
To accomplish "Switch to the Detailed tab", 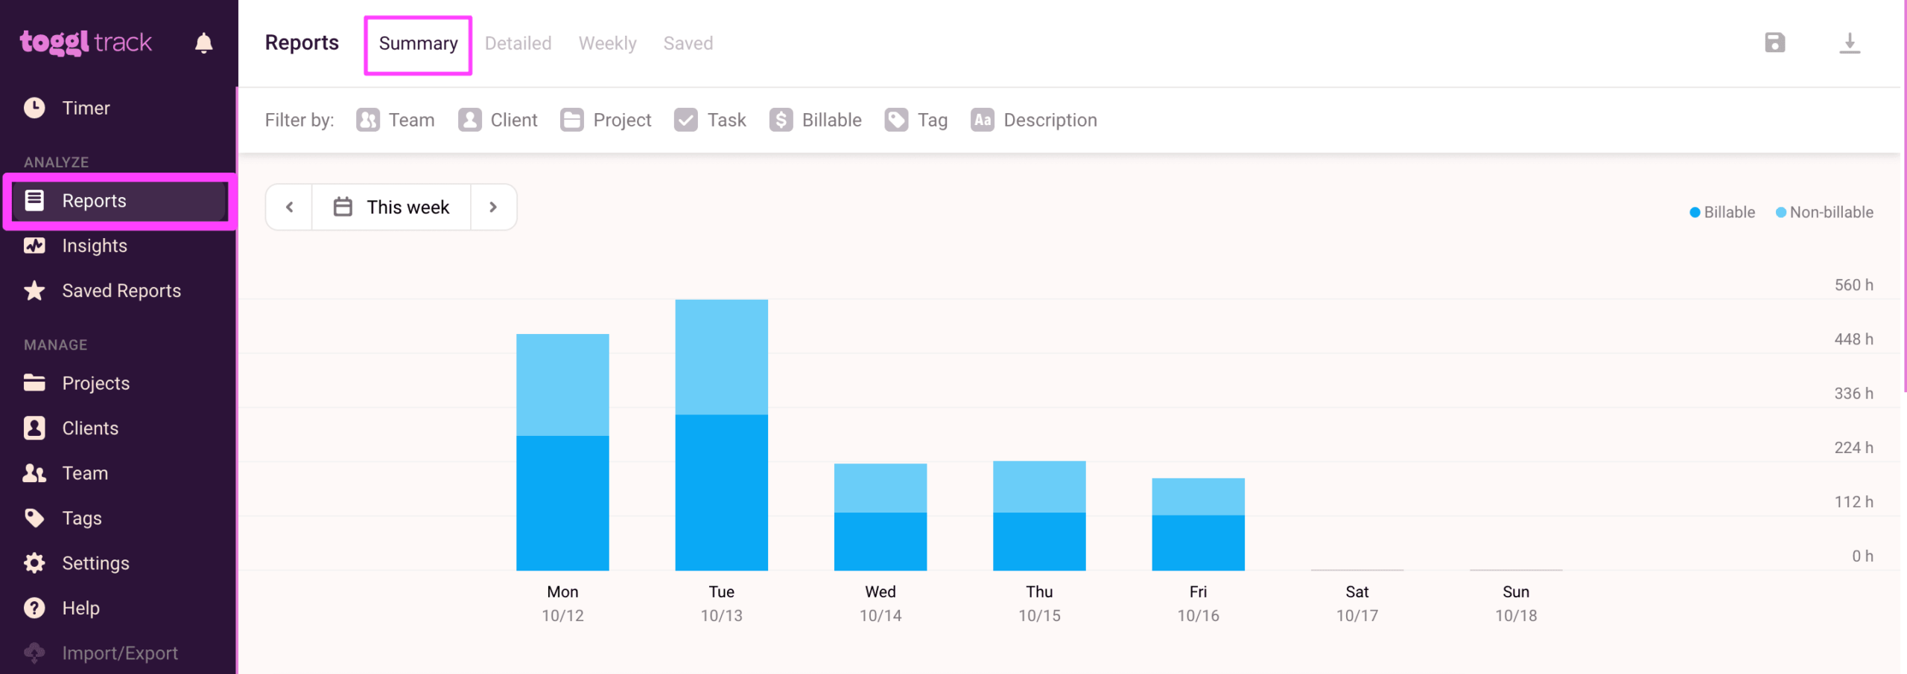I will tap(518, 43).
